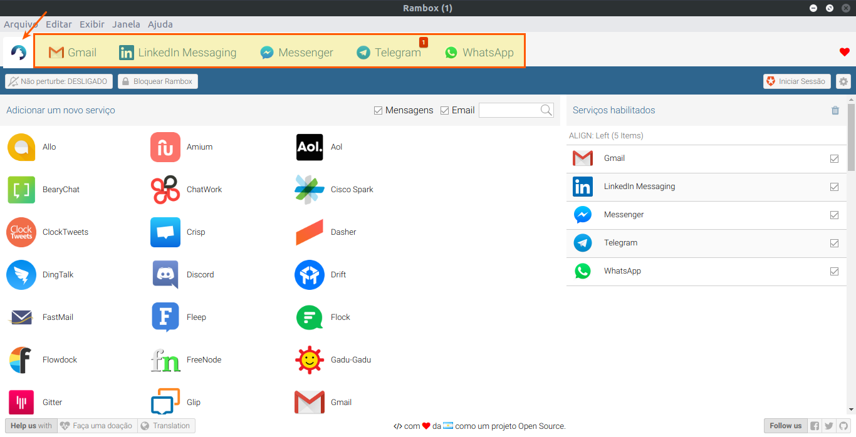Image resolution: width=856 pixels, height=437 pixels.
Task: Toggle the Mensagens filter checkbox
Action: (378, 110)
